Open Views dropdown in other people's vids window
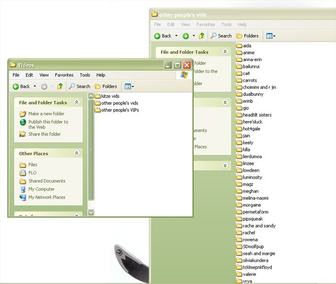 pyautogui.click(x=271, y=36)
